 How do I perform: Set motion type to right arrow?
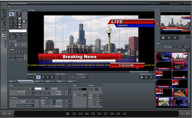point(47,77)
